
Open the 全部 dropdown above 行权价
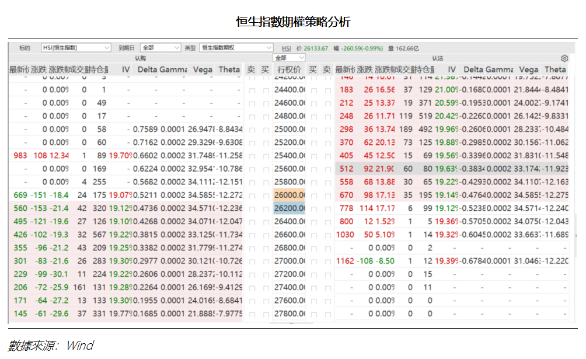tap(289, 58)
